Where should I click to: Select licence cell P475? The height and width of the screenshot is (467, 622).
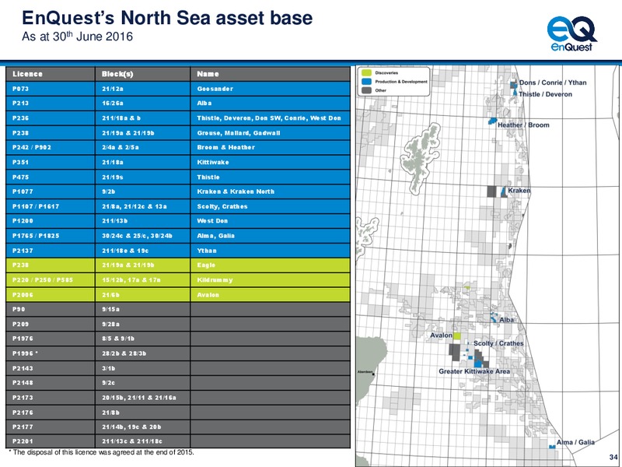coord(51,177)
